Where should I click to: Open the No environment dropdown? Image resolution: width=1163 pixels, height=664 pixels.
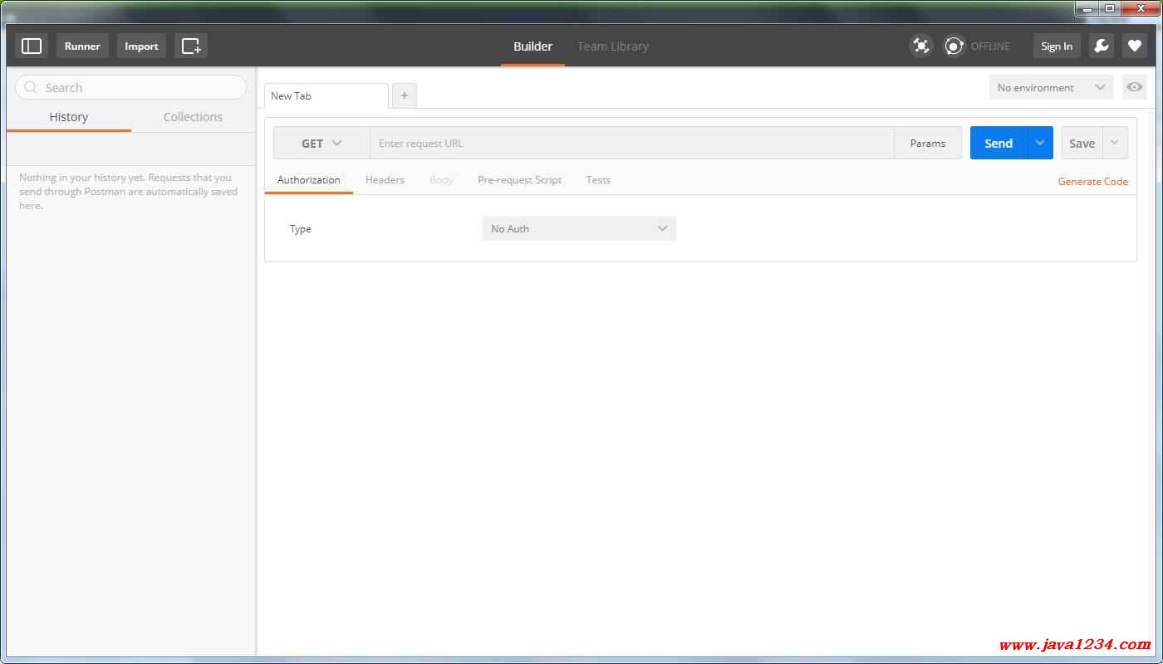coord(1051,87)
